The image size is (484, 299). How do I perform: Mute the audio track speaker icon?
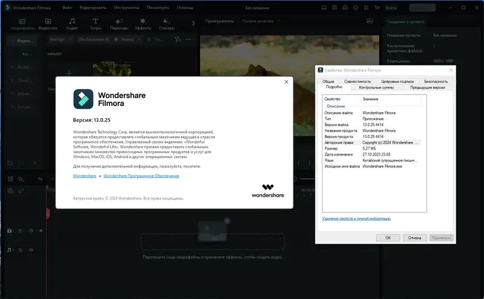click(31, 249)
